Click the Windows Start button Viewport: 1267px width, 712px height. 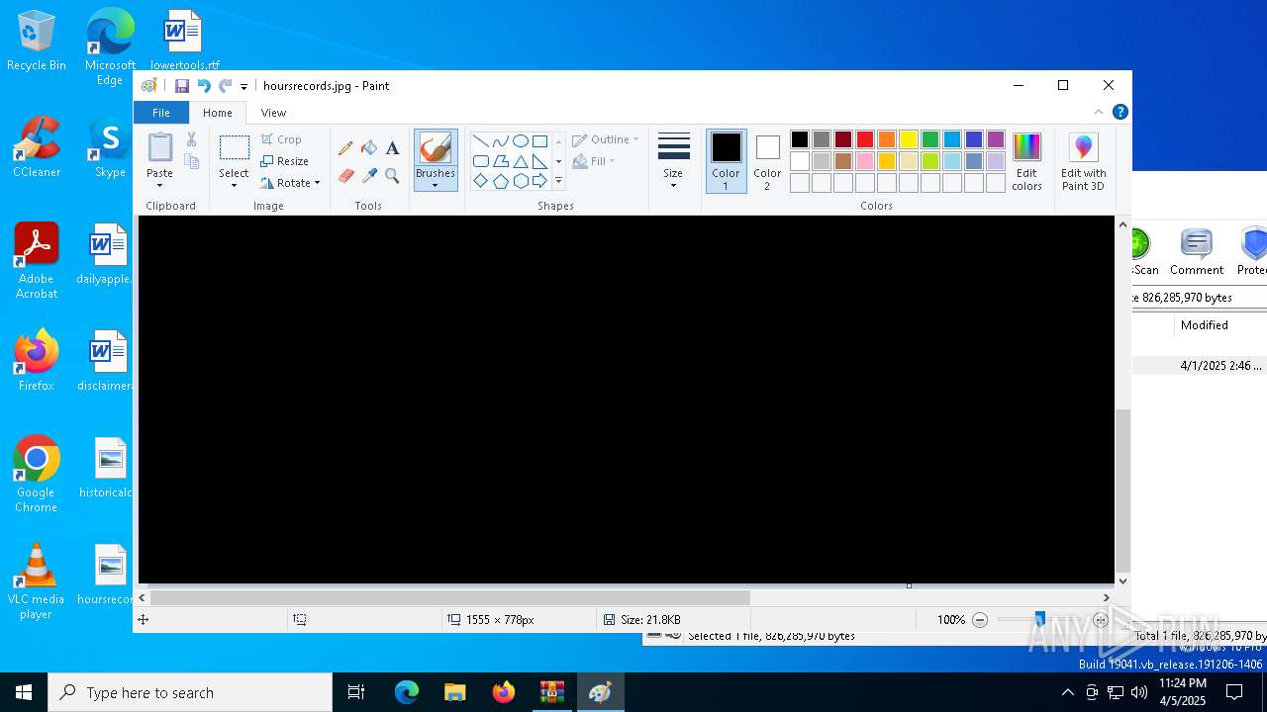coord(24,692)
